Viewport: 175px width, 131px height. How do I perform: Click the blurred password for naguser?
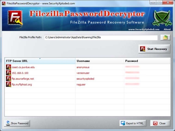(132, 84)
